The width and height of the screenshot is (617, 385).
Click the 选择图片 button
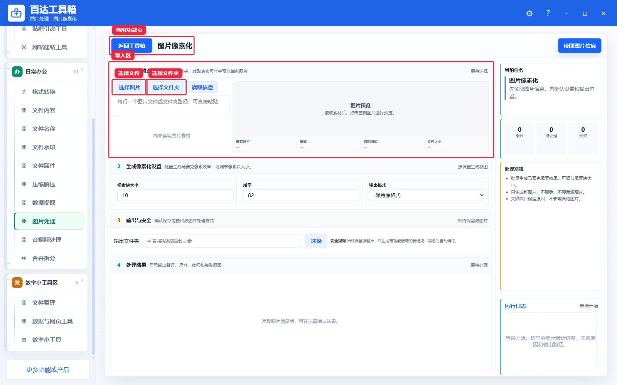pos(129,87)
